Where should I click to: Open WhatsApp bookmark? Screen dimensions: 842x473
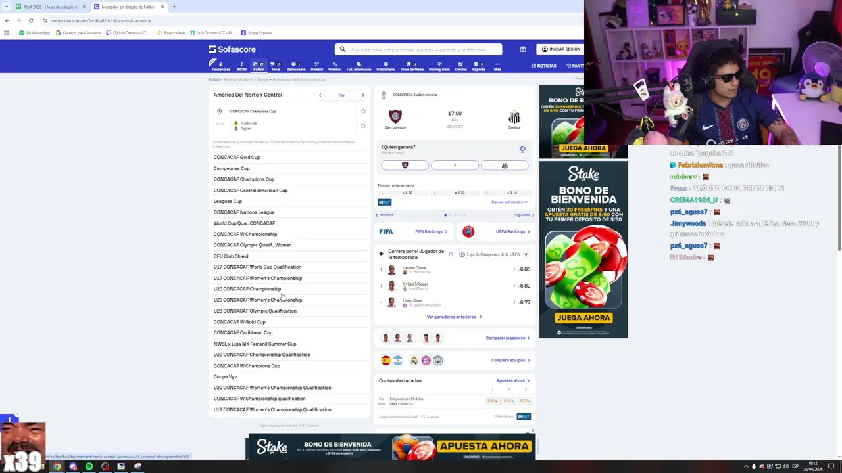(35, 33)
